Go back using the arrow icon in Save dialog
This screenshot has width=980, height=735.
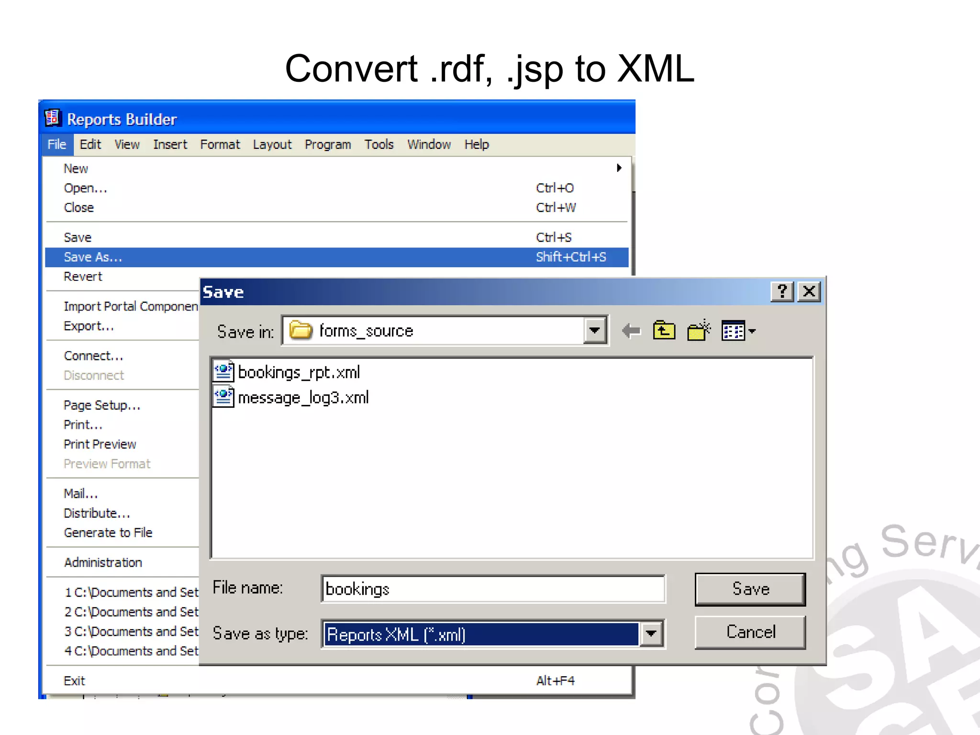(631, 331)
